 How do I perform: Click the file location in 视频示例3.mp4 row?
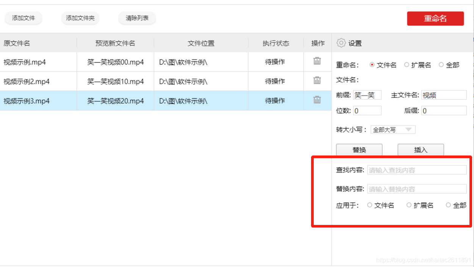(183, 101)
